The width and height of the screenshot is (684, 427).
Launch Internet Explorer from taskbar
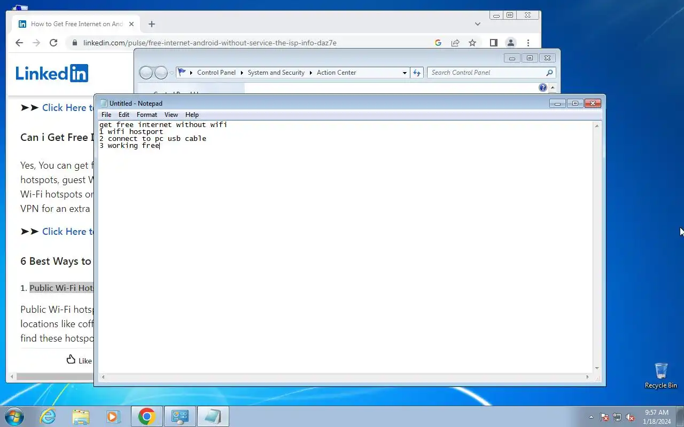coord(48,416)
